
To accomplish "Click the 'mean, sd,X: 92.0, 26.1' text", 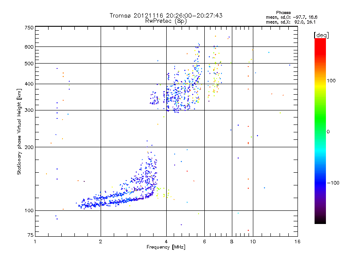I will (x=290, y=22).
